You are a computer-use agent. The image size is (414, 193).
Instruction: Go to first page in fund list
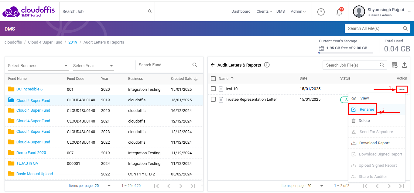[x=156, y=186]
